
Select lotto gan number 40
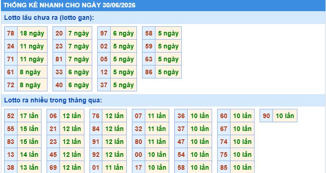(59, 85)
